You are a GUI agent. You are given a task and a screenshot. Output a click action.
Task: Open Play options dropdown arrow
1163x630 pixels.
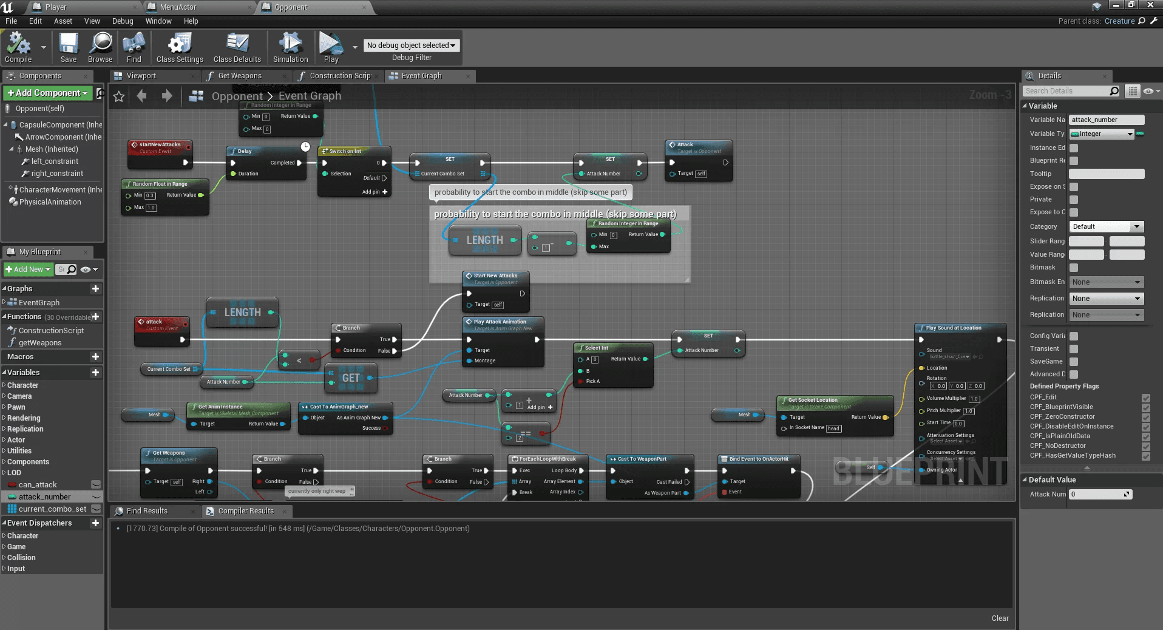(x=355, y=47)
